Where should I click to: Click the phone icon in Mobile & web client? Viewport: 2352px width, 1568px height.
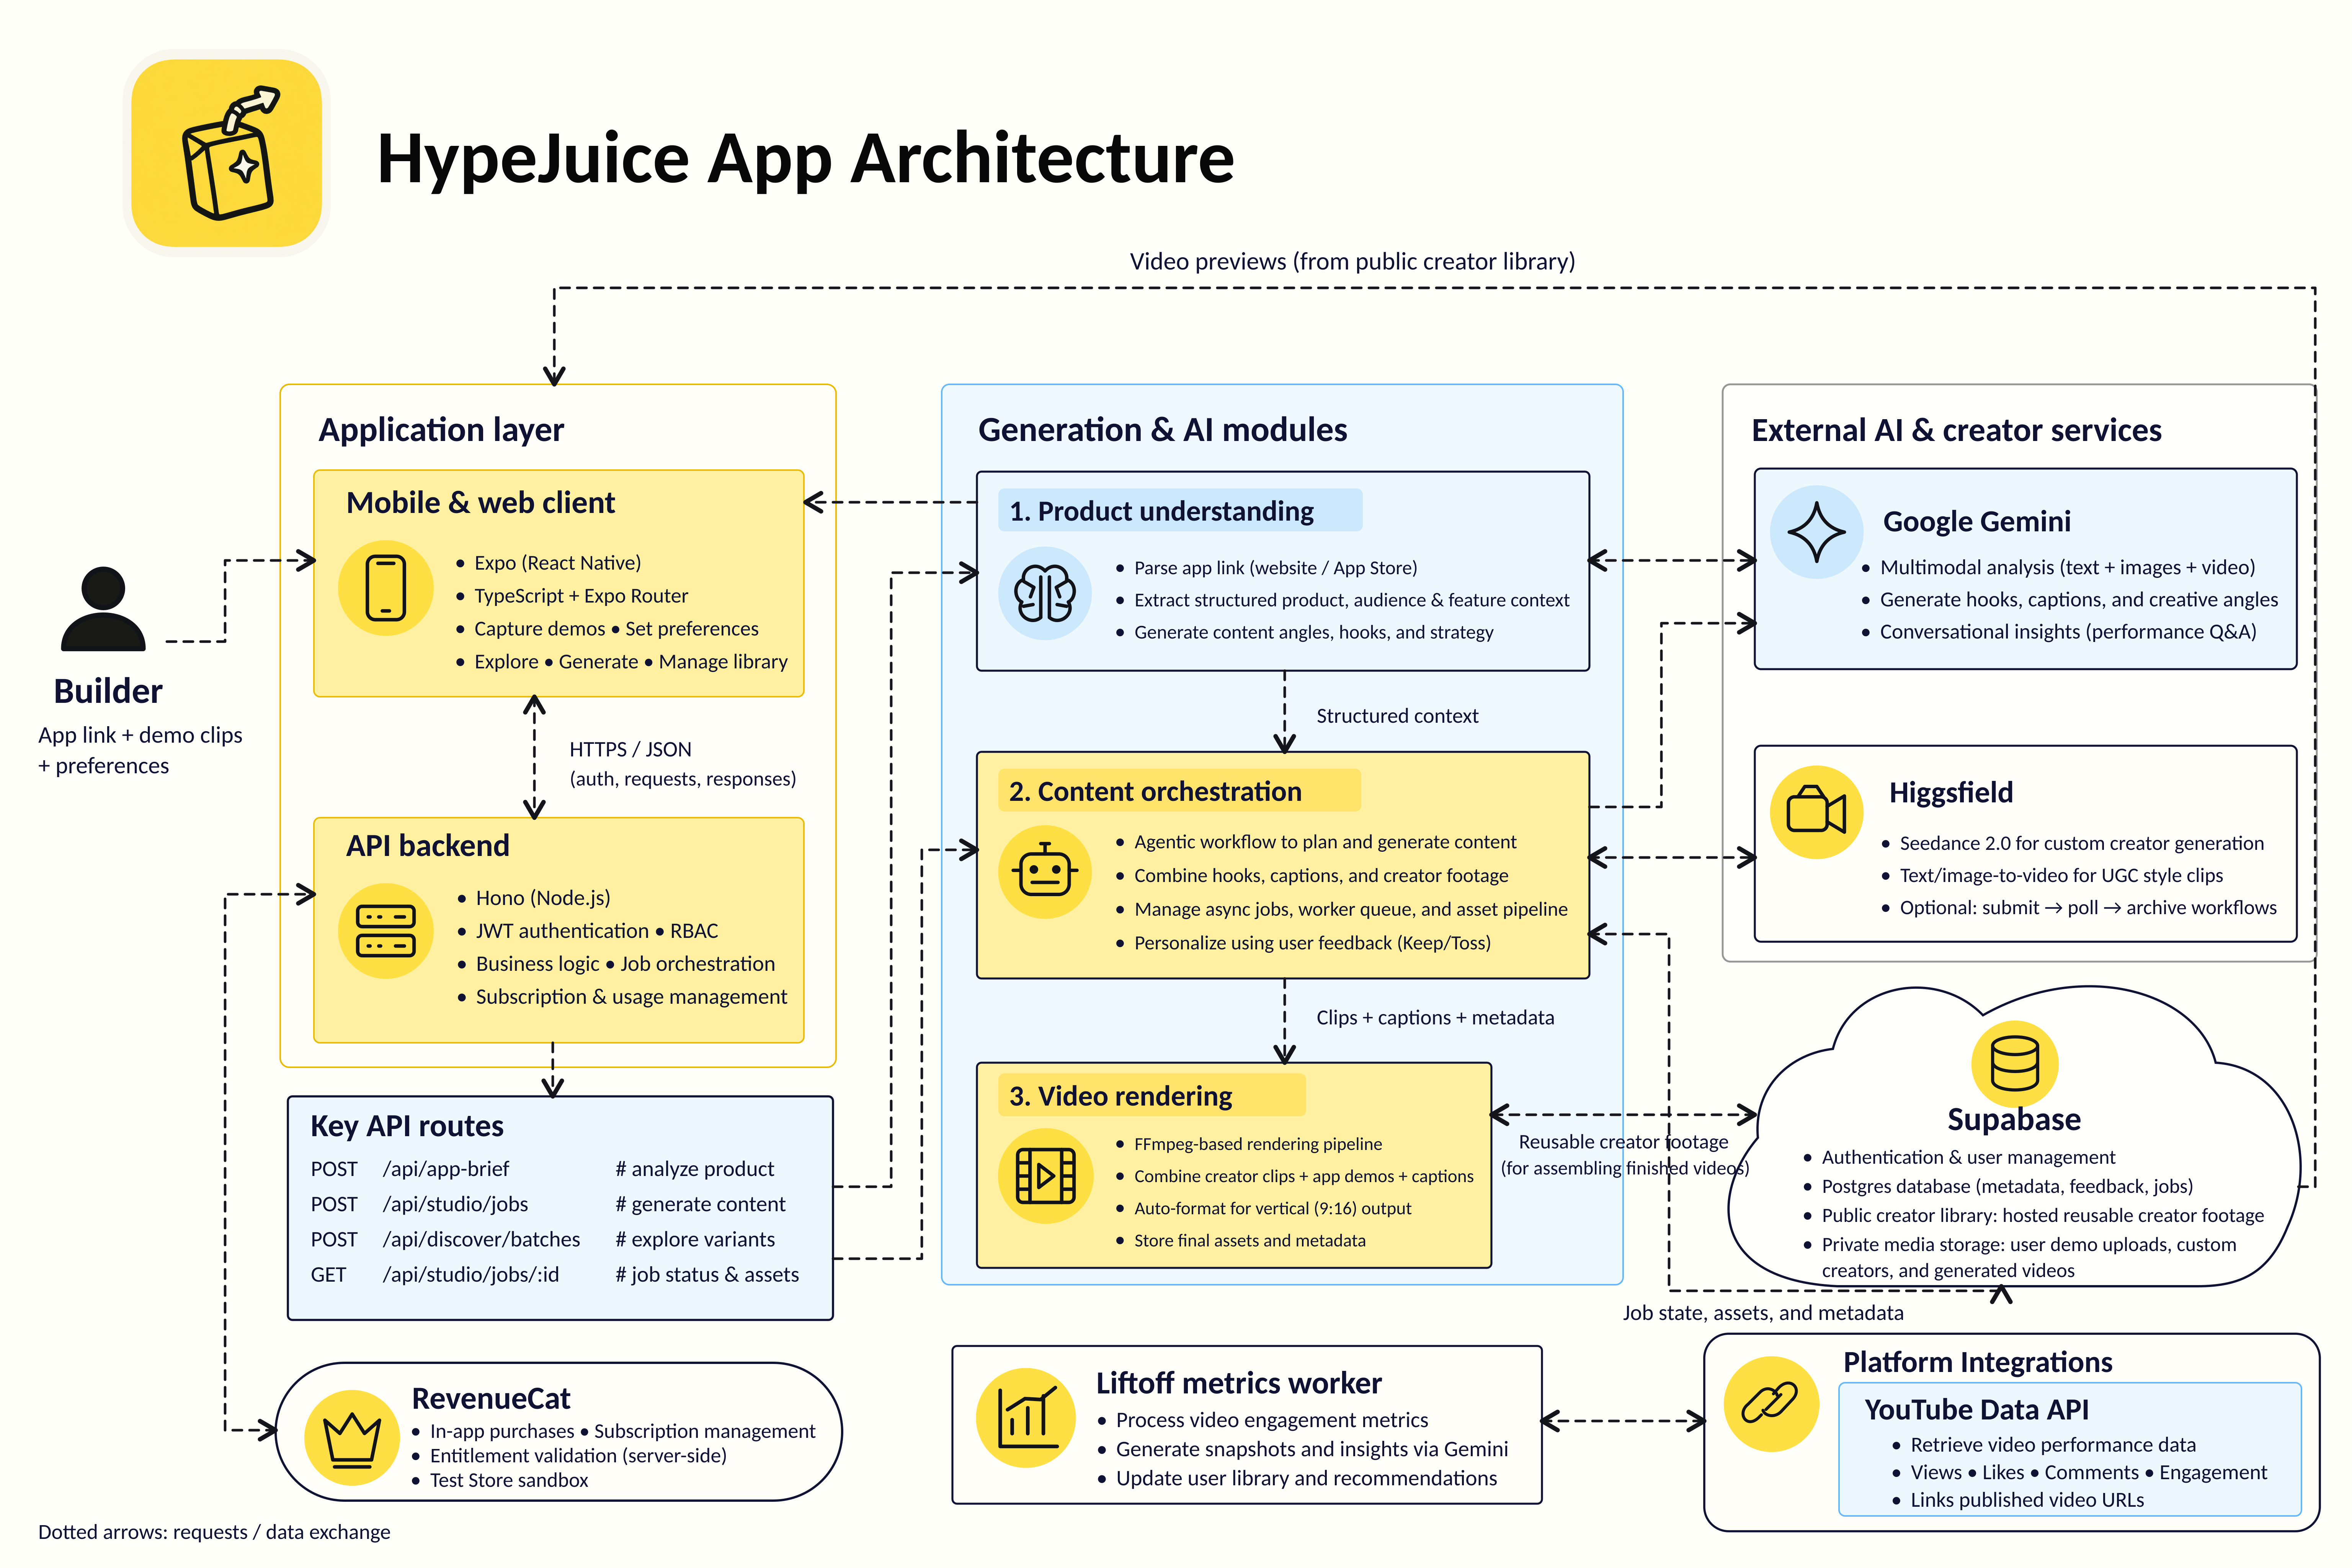[385, 588]
